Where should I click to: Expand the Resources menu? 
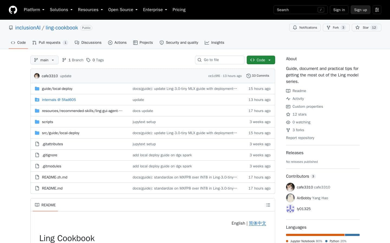pyautogui.click(x=90, y=10)
